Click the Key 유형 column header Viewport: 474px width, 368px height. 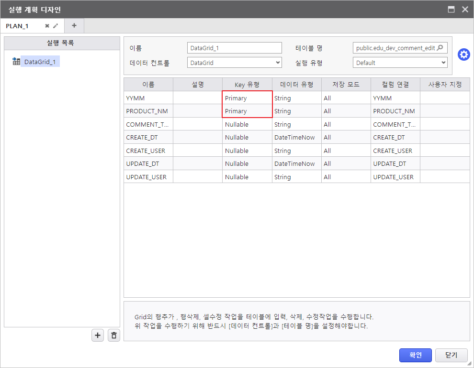coord(247,85)
